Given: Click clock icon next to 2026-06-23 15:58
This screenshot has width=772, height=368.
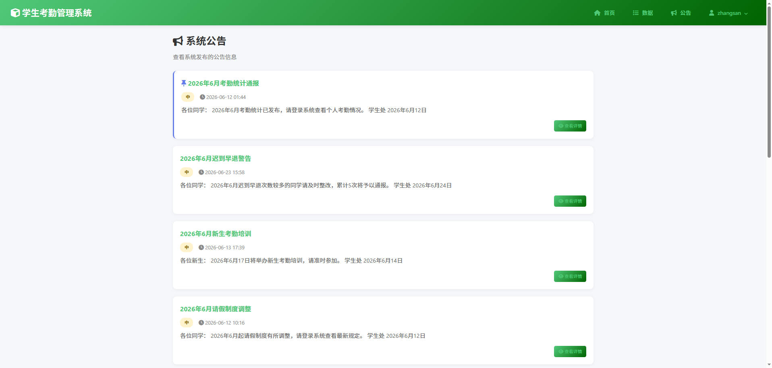Looking at the screenshot, I should pos(201,172).
